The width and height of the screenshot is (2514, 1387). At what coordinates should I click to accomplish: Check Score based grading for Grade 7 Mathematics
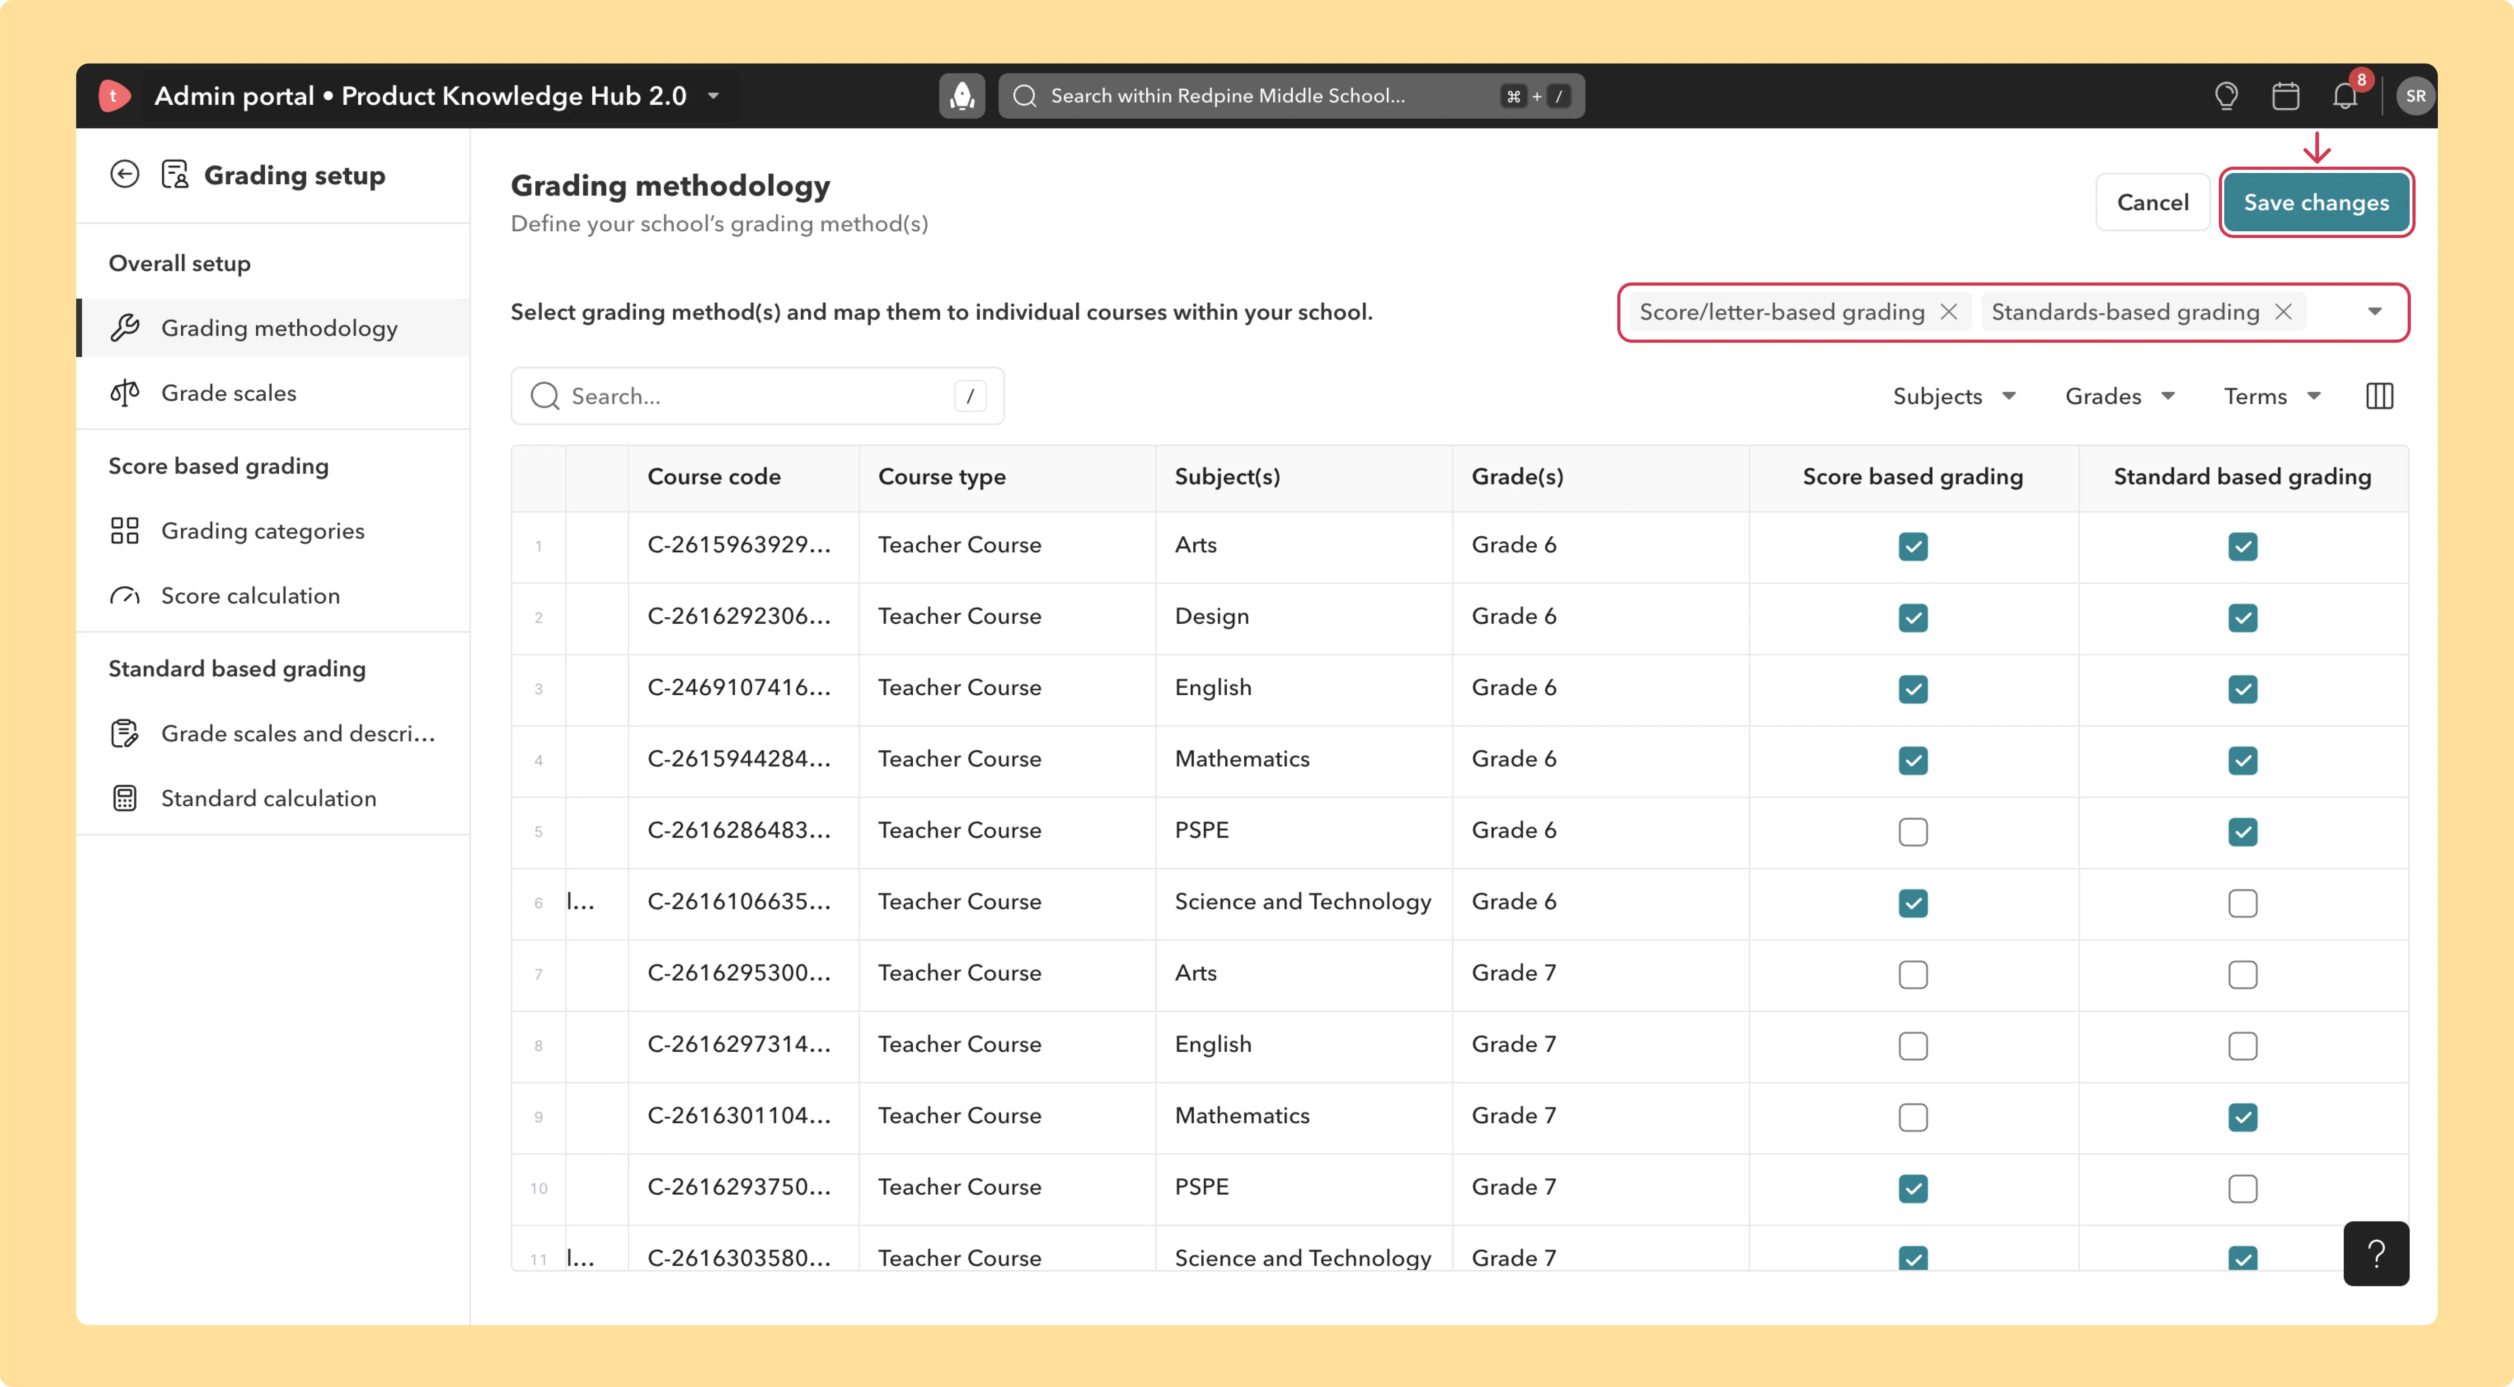(x=1913, y=1117)
